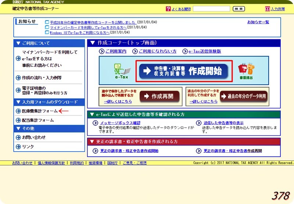Open the footer 個人情報保護方針 link

[51, 163]
